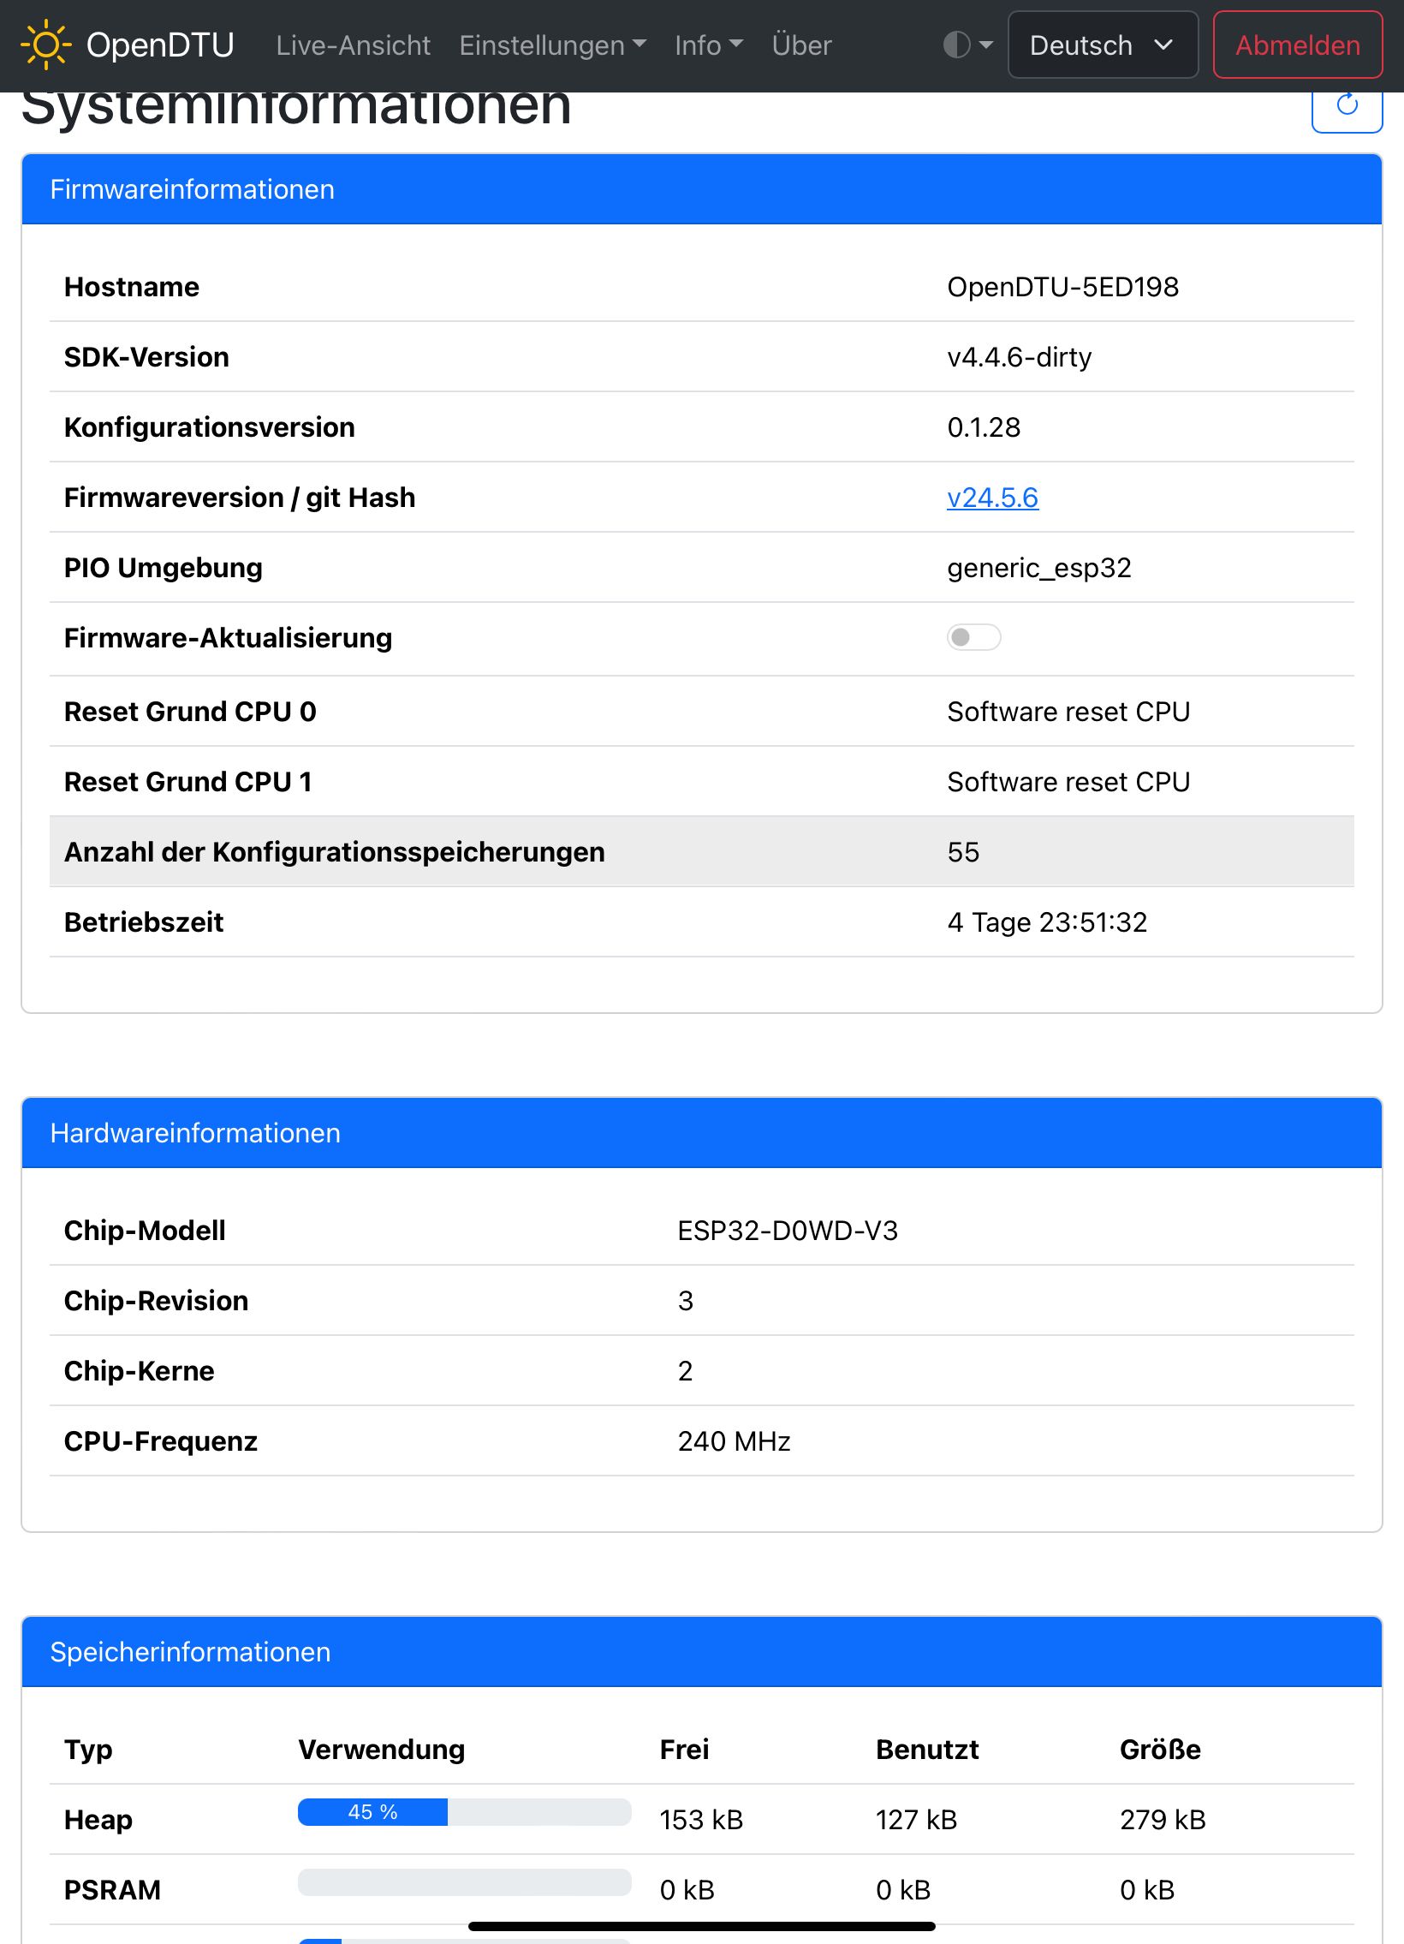The image size is (1404, 1944).
Task: Expand the Einstellungen dropdown menu
Action: [x=552, y=45]
